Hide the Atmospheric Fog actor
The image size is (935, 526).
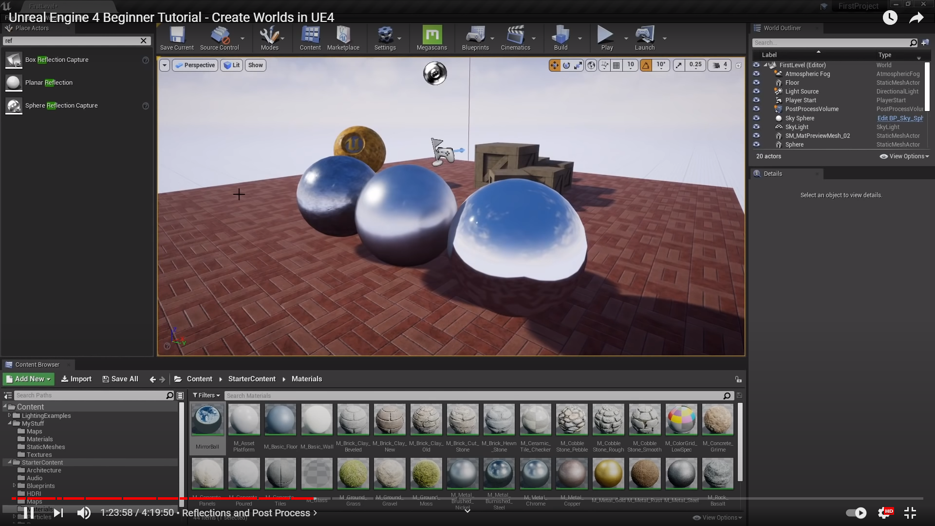click(x=756, y=74)
